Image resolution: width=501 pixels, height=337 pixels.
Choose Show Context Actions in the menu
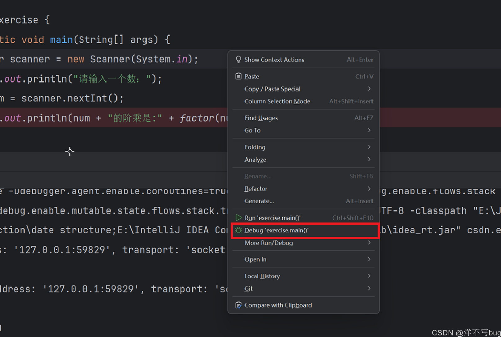coord(304,60)
